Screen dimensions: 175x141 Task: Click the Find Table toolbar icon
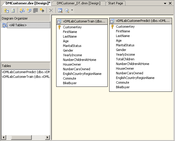point(60,10)
